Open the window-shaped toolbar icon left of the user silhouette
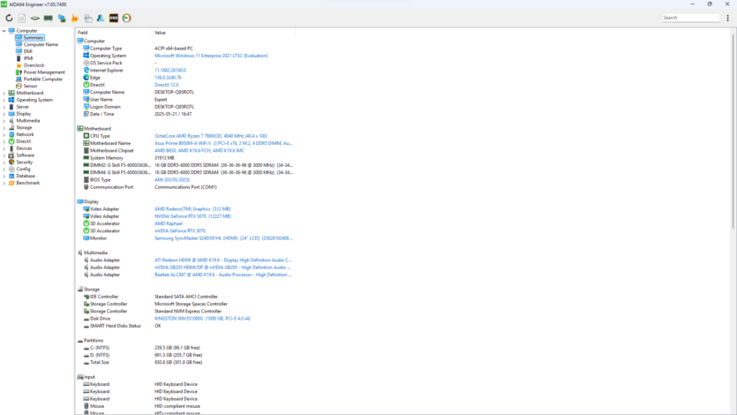Viewport: 737px width, 415px height. [x=88, y=18]
